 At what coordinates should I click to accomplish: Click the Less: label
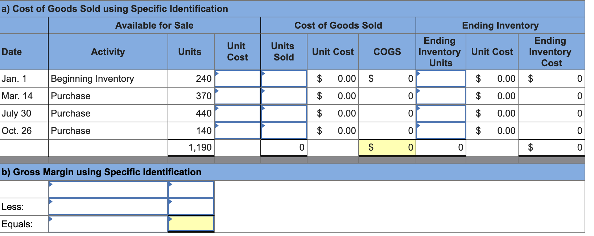tap(13, 207)
